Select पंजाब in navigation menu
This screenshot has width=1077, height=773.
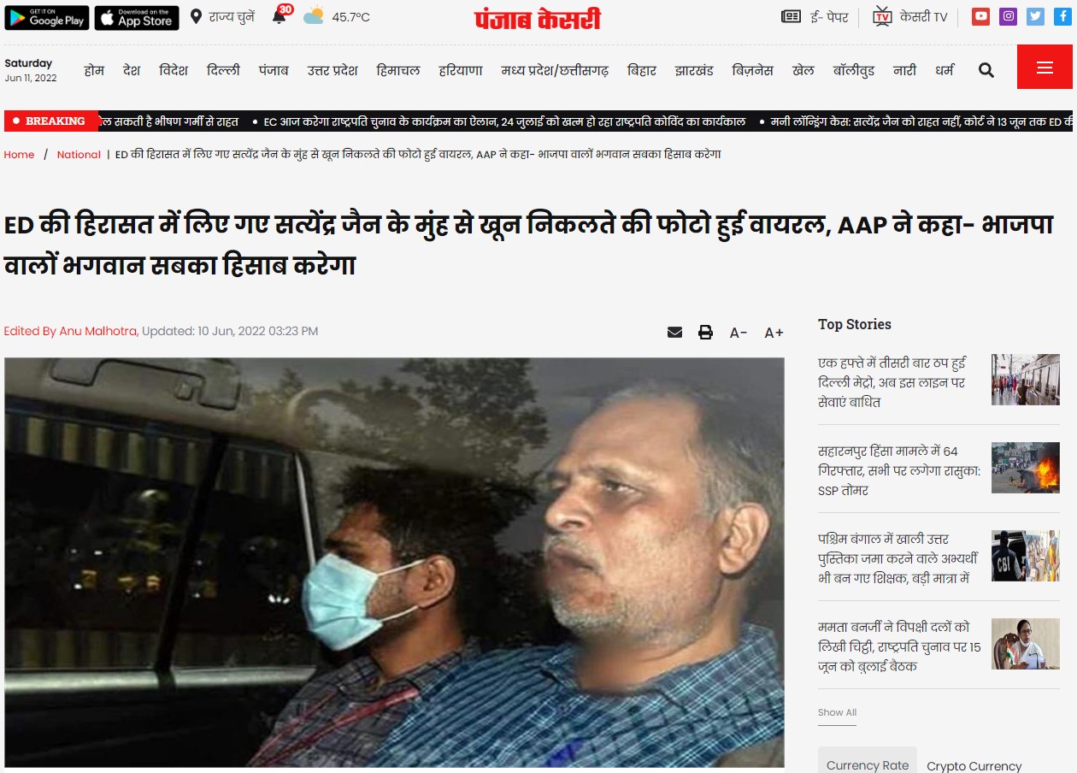click(x=274, y=70)
